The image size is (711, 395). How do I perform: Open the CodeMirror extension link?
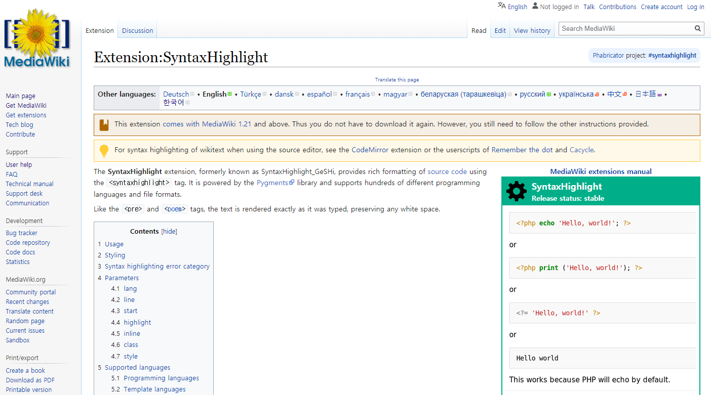tap(370, 150)
